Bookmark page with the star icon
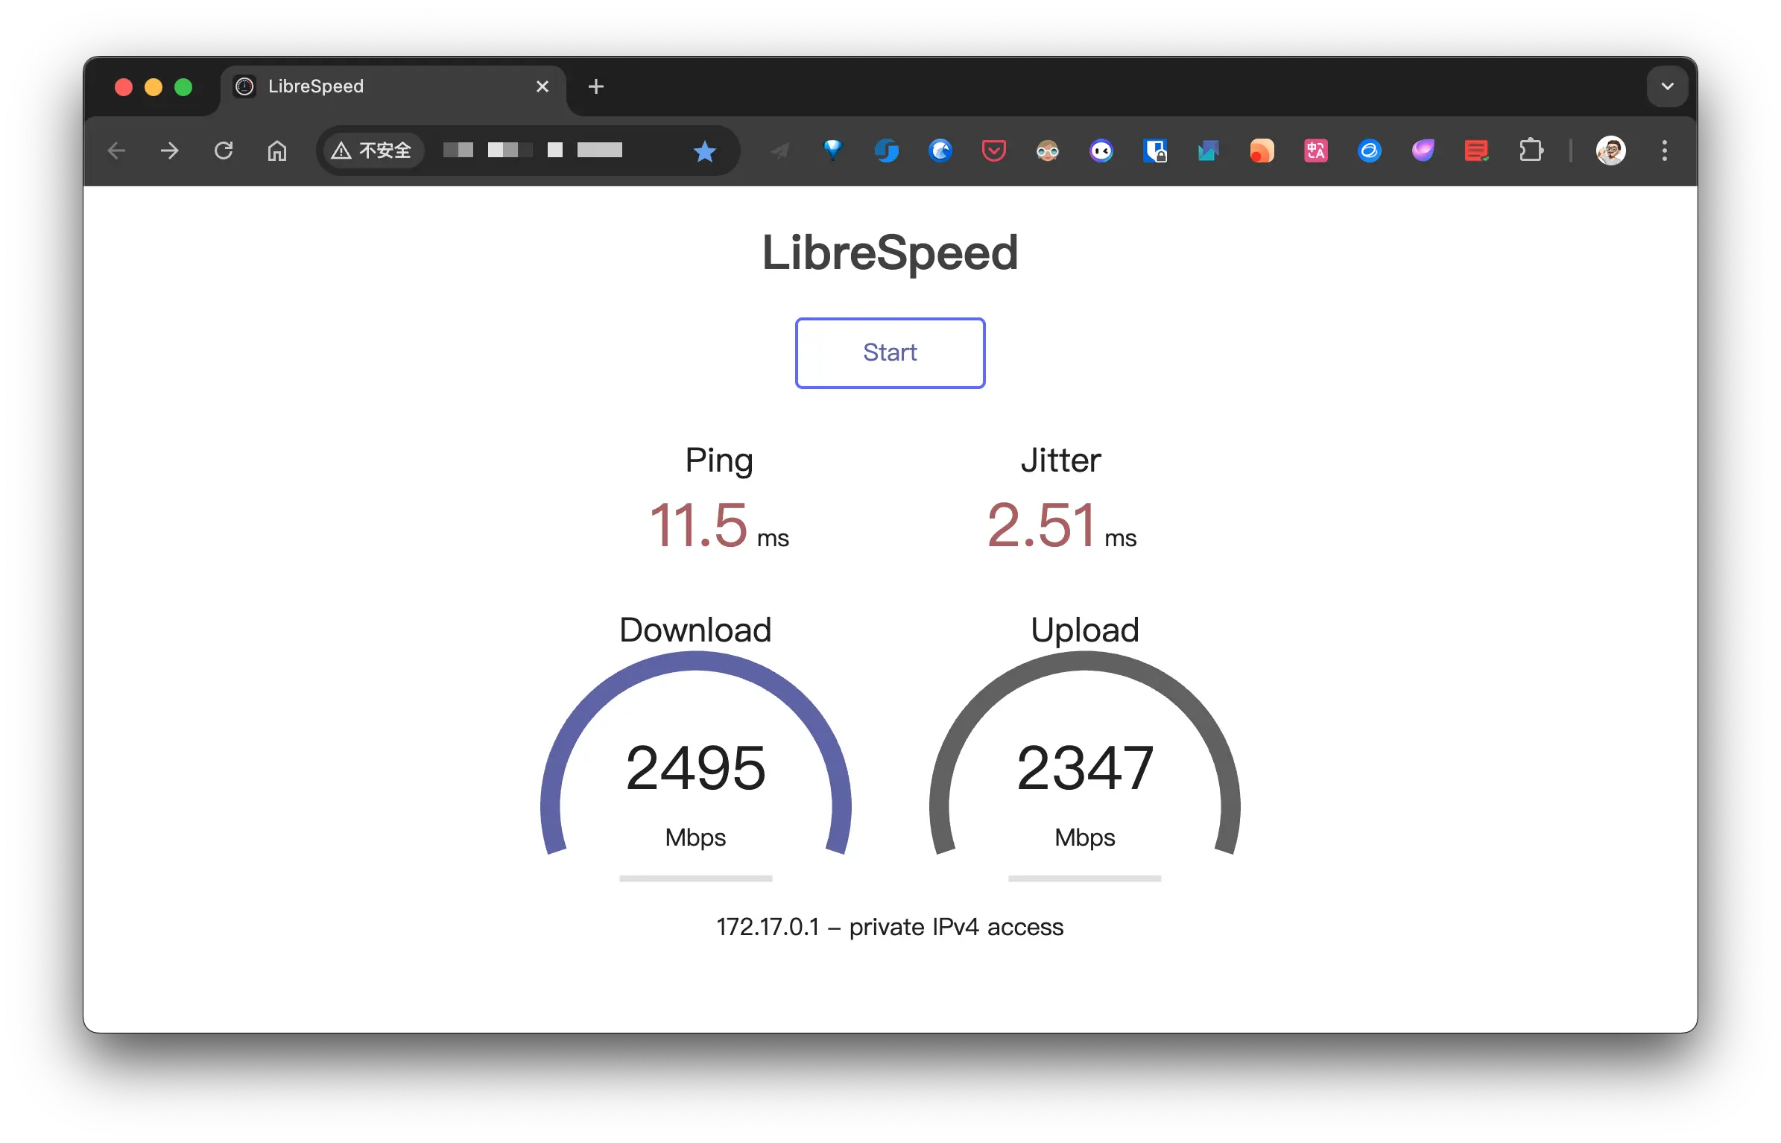 pyautogui.click(x=703, y=151)
